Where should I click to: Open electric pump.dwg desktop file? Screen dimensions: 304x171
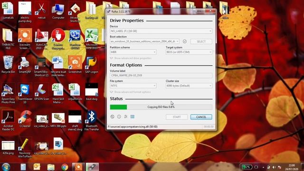[x=25, y=12]
